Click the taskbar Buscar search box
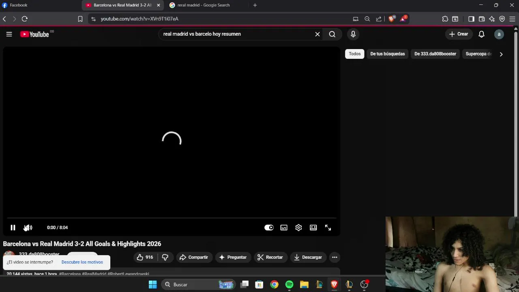519x292 pixels. tap(199, 285)
